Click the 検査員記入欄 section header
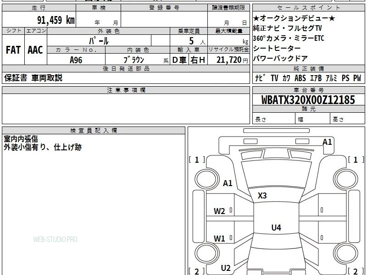Screen dimensions: 367x275 coord(94,131)
